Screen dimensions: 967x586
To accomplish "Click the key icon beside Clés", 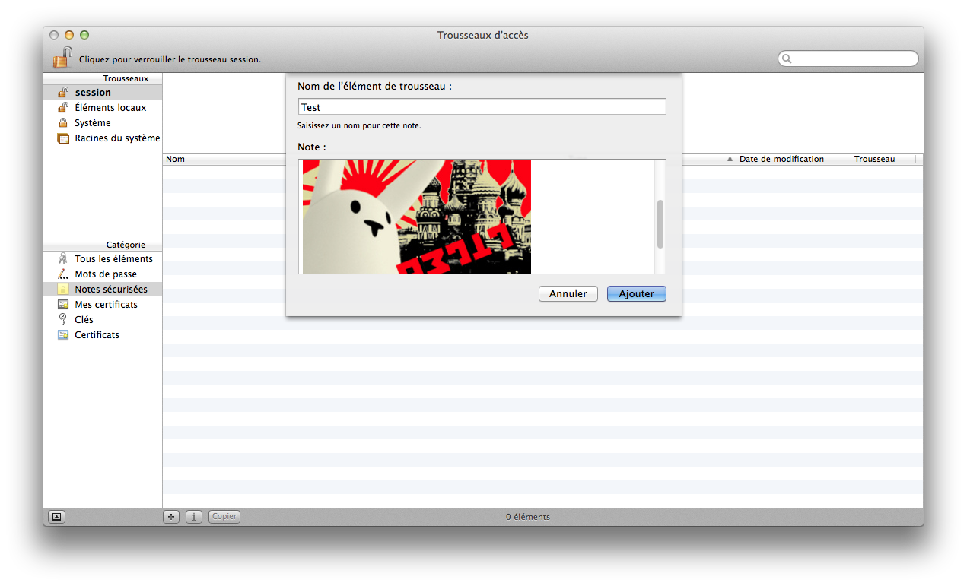I will 63,320.
